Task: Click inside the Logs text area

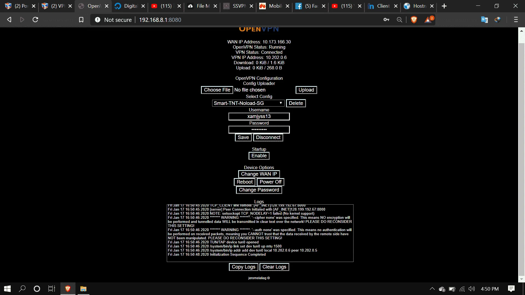Action: tap(260, 233)
